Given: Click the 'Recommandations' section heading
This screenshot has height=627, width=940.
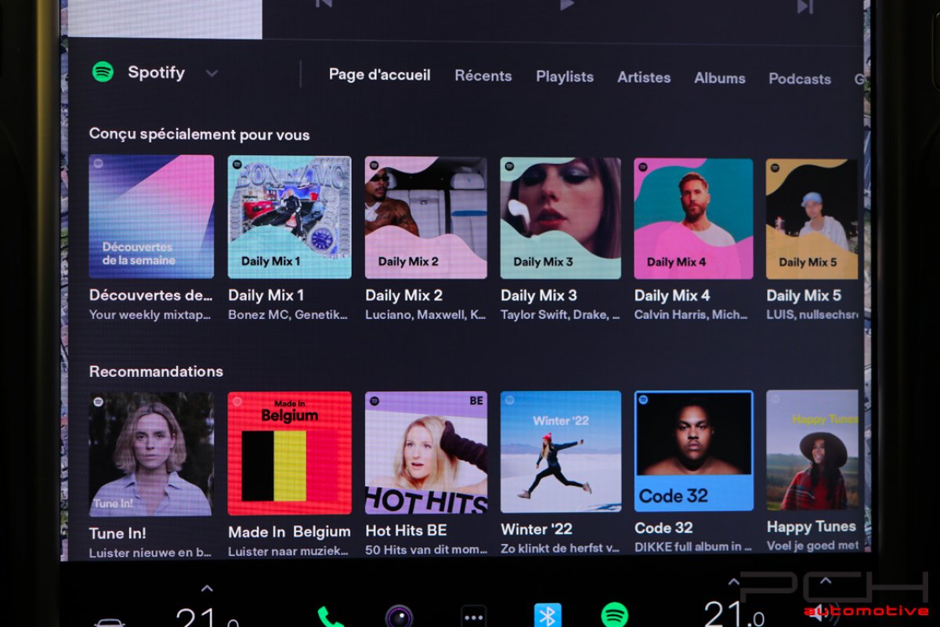Looking at the screenshot, I should click(156, 371).
